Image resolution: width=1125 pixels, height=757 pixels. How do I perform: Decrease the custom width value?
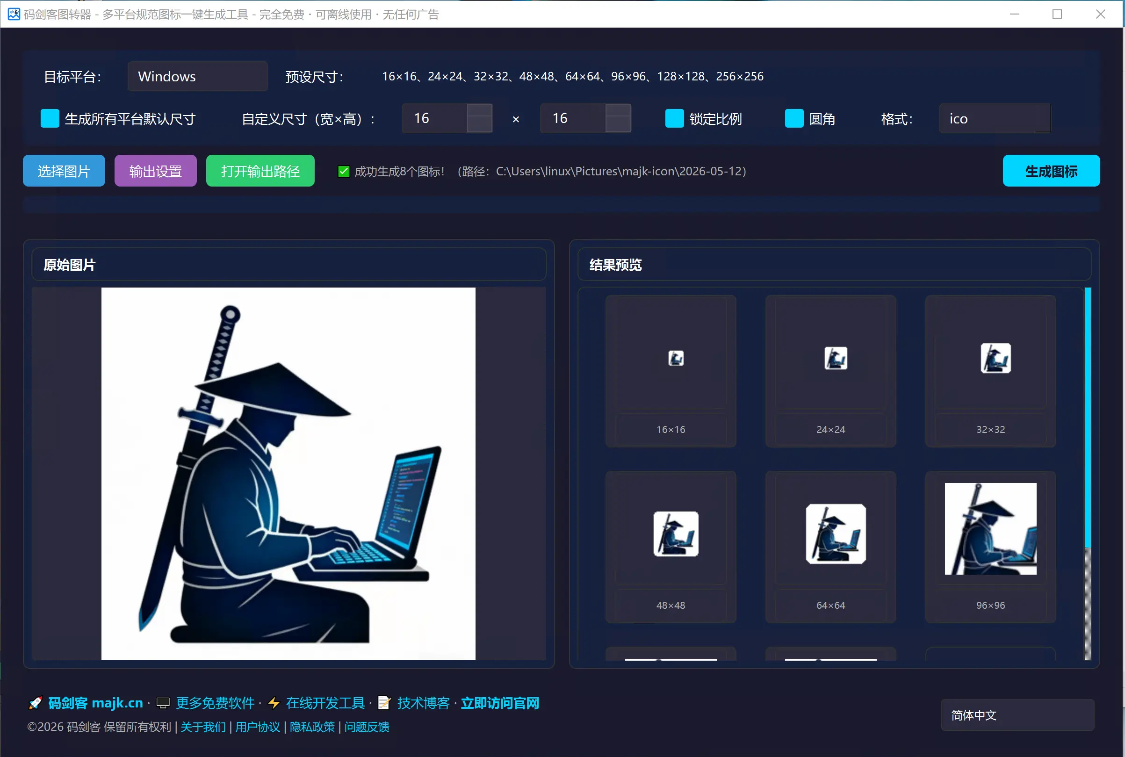(x=479, y=125)
